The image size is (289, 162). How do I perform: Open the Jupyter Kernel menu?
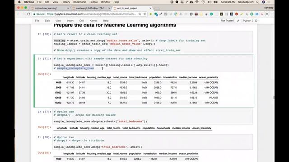point(93,21)
